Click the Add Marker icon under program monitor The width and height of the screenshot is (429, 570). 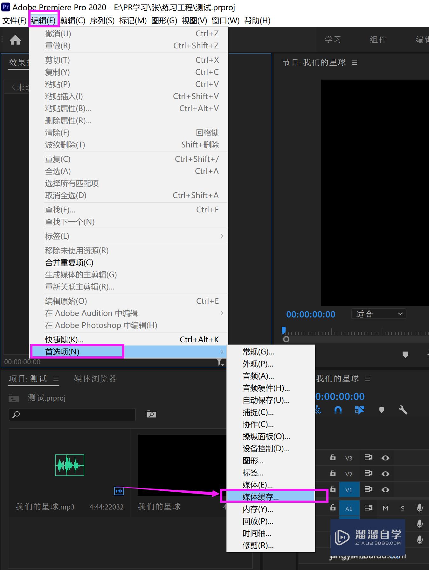coord(405,354)
